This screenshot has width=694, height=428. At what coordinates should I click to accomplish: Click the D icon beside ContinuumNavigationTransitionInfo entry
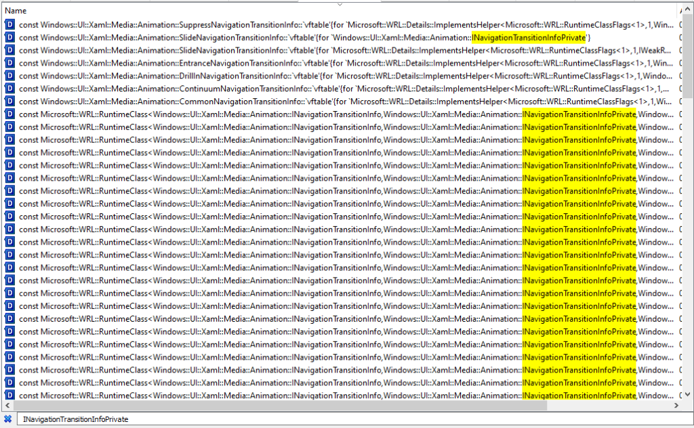(10, 89)
